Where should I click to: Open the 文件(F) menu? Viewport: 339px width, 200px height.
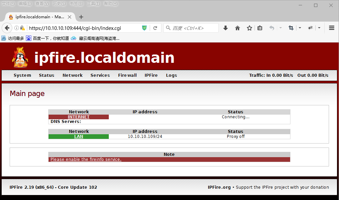[x=8, y=4]
